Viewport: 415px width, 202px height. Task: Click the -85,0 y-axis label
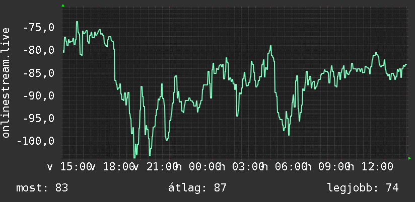tap(39, 73)
